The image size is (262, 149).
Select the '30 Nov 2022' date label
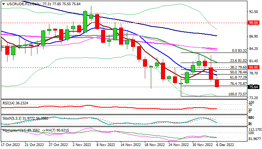[x=202, y=145]
